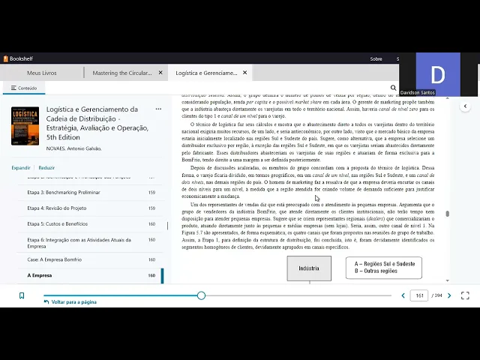
Task: Click the page number input field
Action: point(419,295)
